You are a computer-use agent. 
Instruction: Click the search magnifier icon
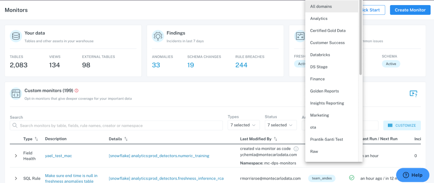[15, 126]
